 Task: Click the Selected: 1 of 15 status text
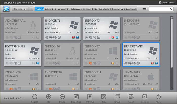pos(14,98)
